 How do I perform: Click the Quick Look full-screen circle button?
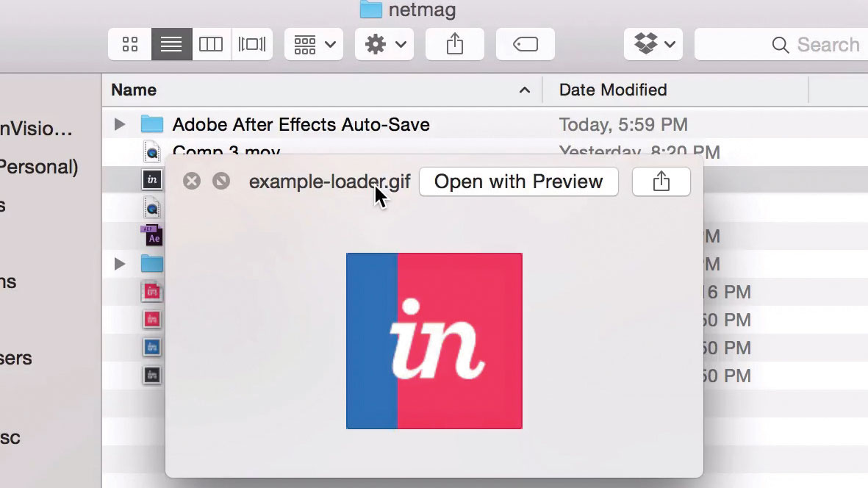coord(221,181)
